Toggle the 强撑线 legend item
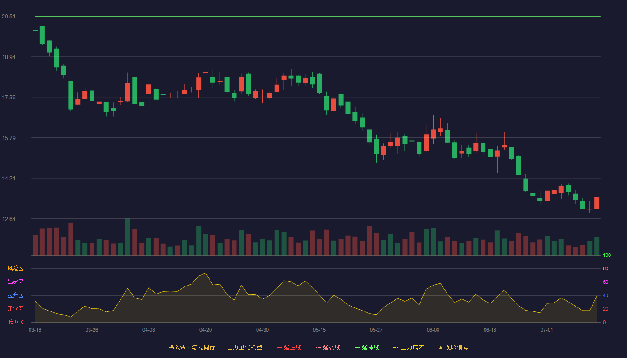The height and width of the screenshot is (358, 627). [x=367, y=347]
